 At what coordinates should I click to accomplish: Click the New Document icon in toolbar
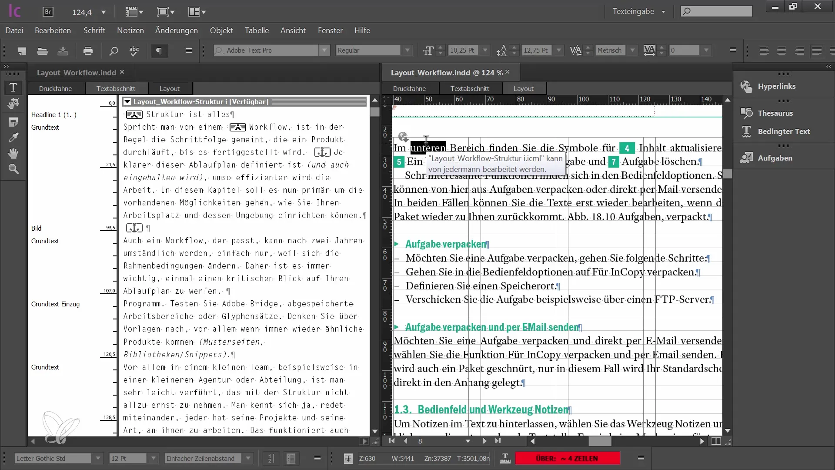21,51
